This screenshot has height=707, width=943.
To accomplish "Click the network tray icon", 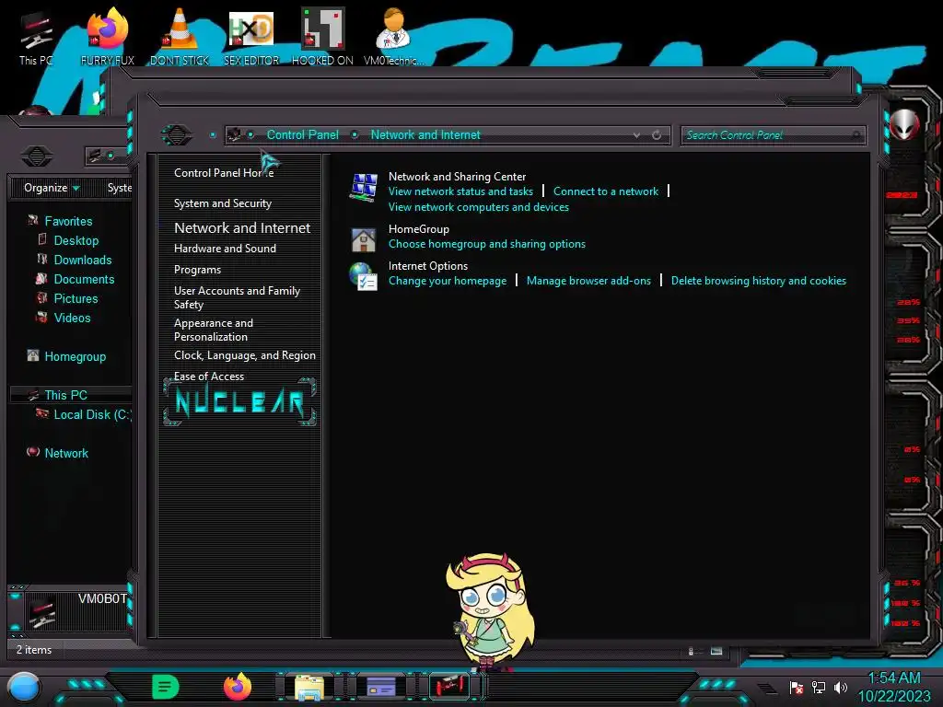I will 819,687.
